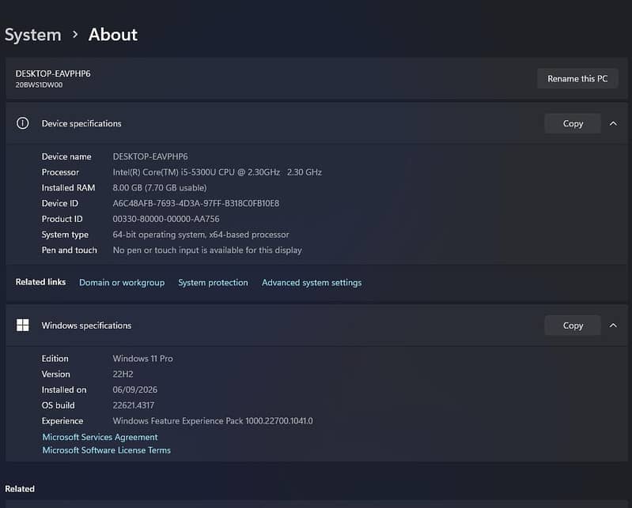Screen dimensions: 632x508
Task: Click the Product ID value 00330-80000-00000-AA756
Action: pos(166,219)
